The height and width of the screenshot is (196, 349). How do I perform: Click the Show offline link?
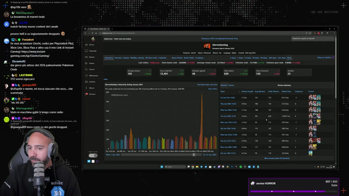(x=213, y=89)
